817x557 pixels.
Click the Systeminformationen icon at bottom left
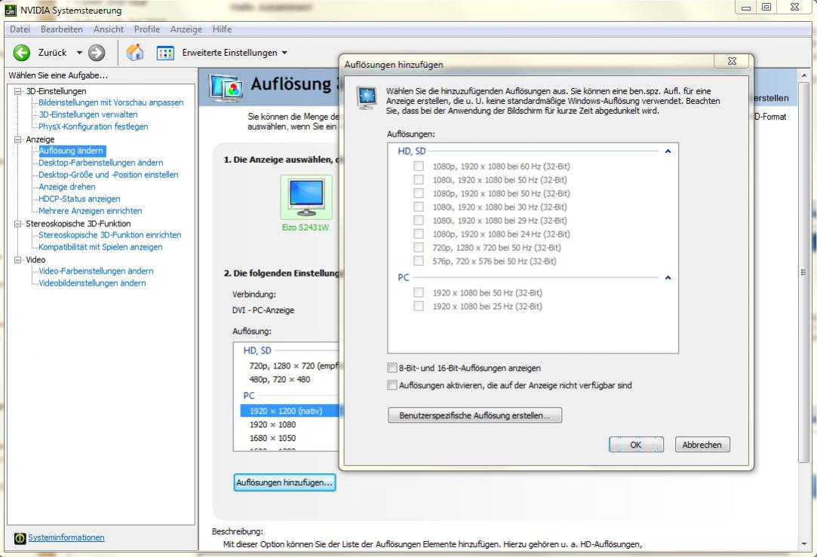pos(20,538)
